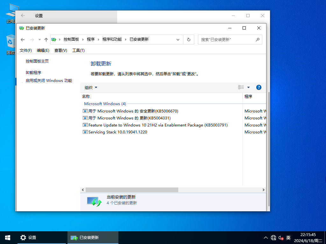Open the 查看(V) menu
The height and width of the screenshot is (244, 326).
[60, 50]
